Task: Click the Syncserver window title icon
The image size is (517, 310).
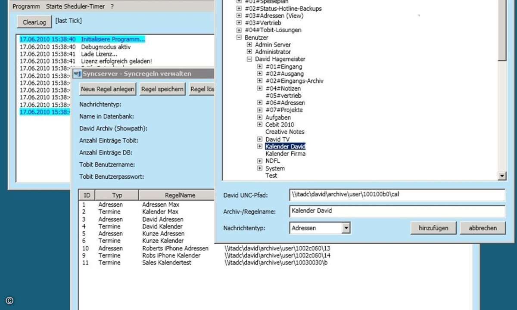Action: (78, 74)
